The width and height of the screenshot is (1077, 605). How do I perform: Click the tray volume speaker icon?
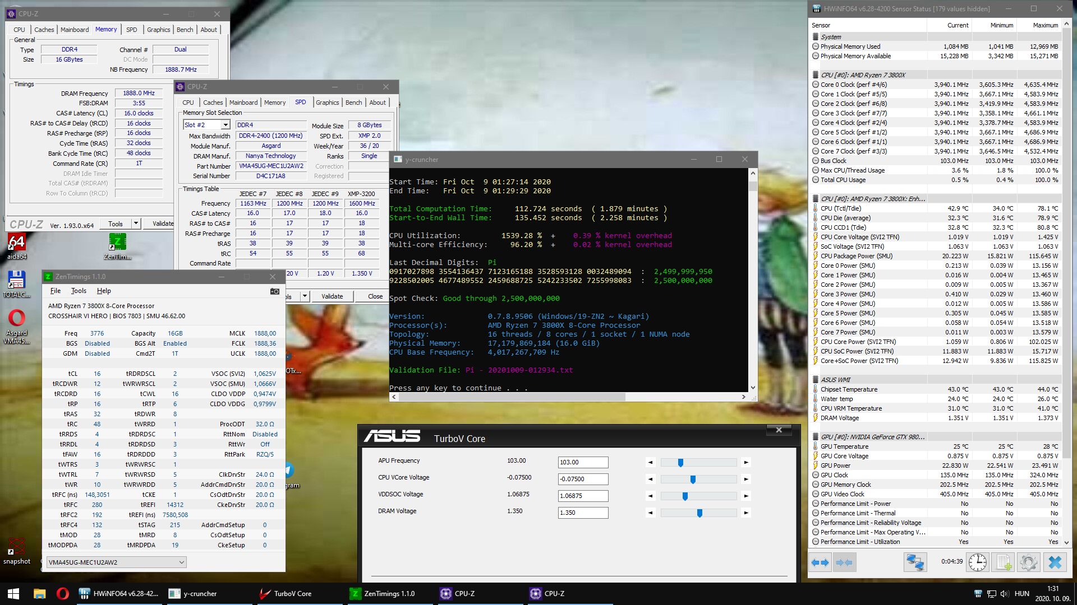click(1004, 594)
